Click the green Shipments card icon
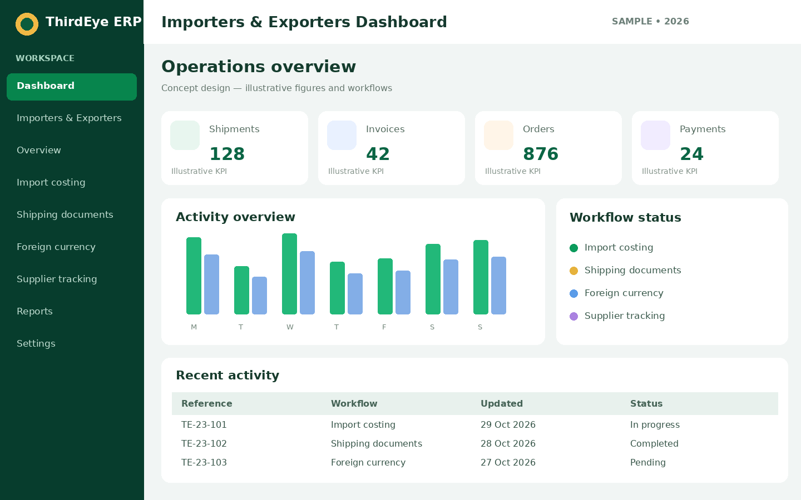801x500 pixels. [185, 135]
